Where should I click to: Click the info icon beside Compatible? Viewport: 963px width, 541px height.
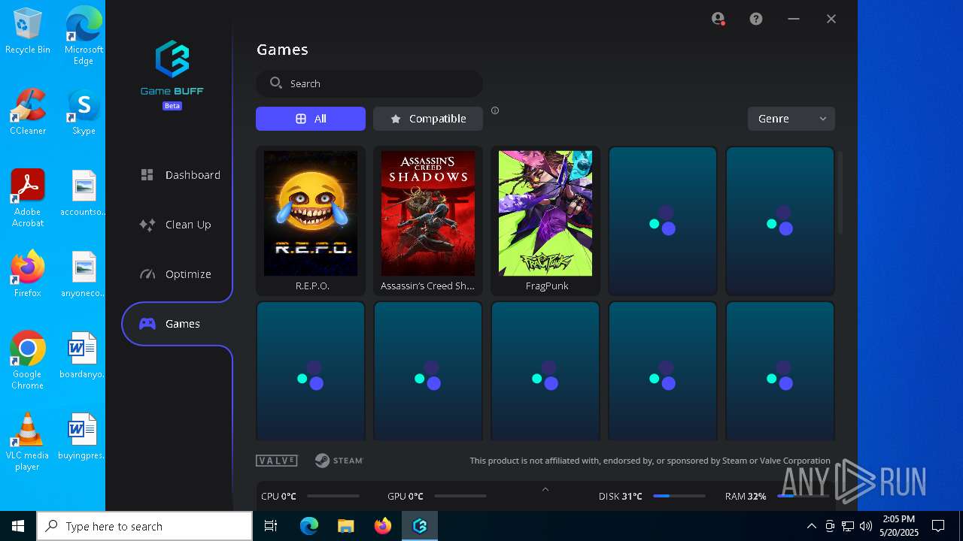tap(495, 110)
